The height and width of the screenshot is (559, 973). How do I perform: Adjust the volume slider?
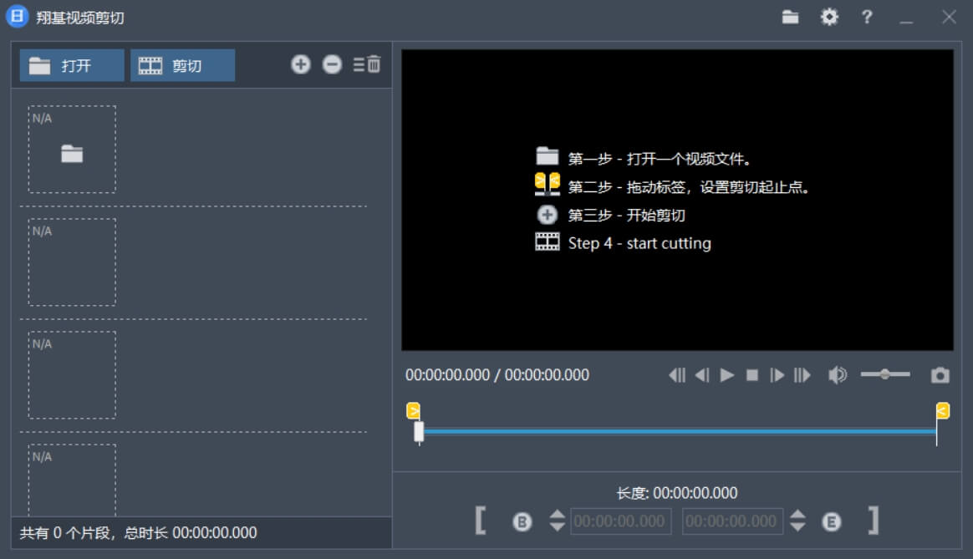(x=885, y=374)
